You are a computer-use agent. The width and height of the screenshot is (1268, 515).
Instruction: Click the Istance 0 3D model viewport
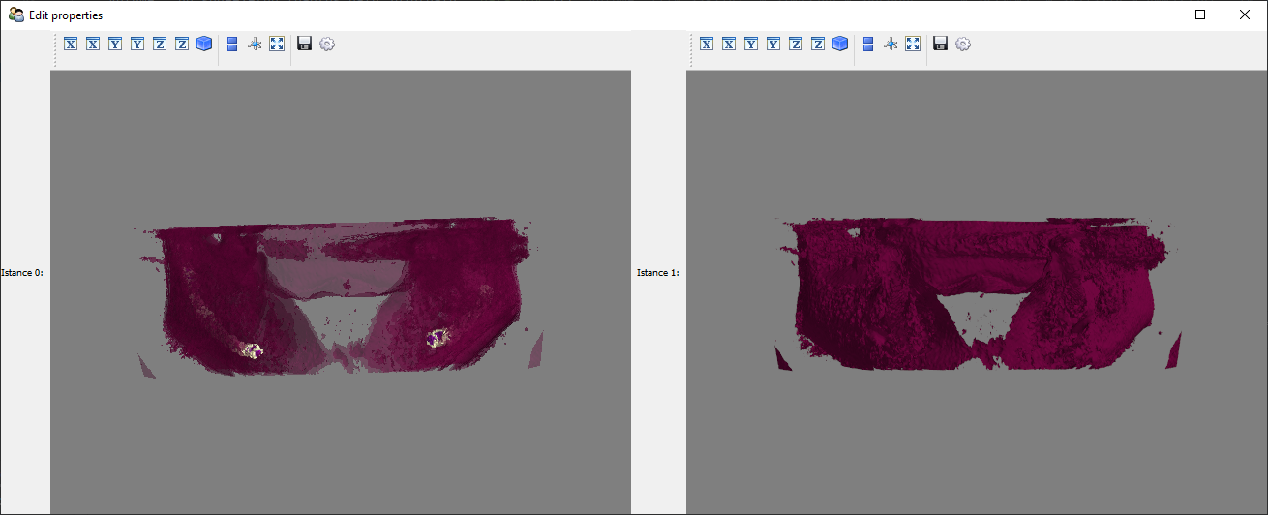pyautogui.click(x=341, y=291)
